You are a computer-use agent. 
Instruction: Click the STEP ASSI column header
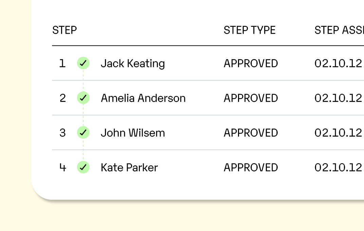(x=339, y=30)
